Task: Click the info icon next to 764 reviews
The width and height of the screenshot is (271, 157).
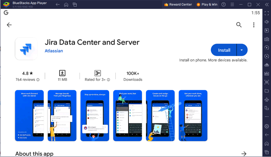Action: coord(38,80)
